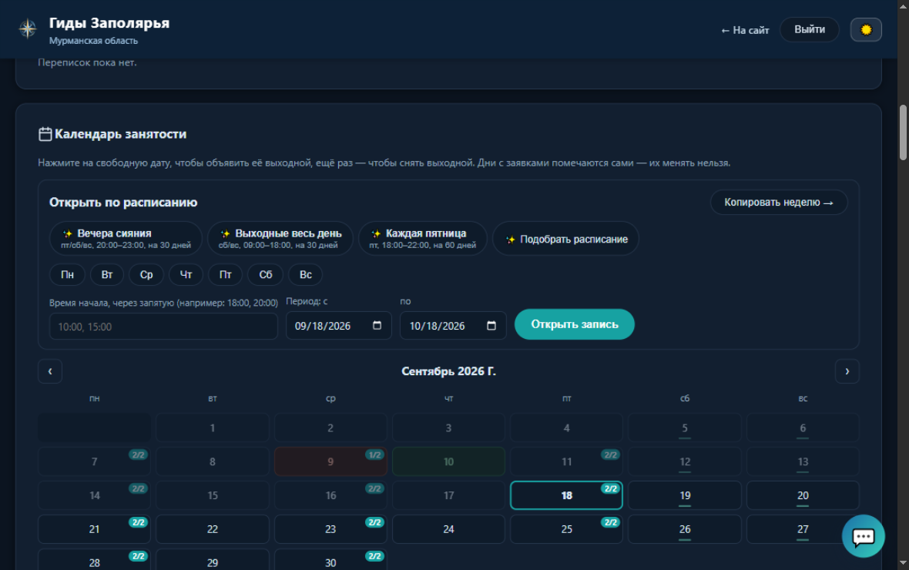The image size is (909, 570).
Task: Go to previous month in calendar
Action: point(50,371)
